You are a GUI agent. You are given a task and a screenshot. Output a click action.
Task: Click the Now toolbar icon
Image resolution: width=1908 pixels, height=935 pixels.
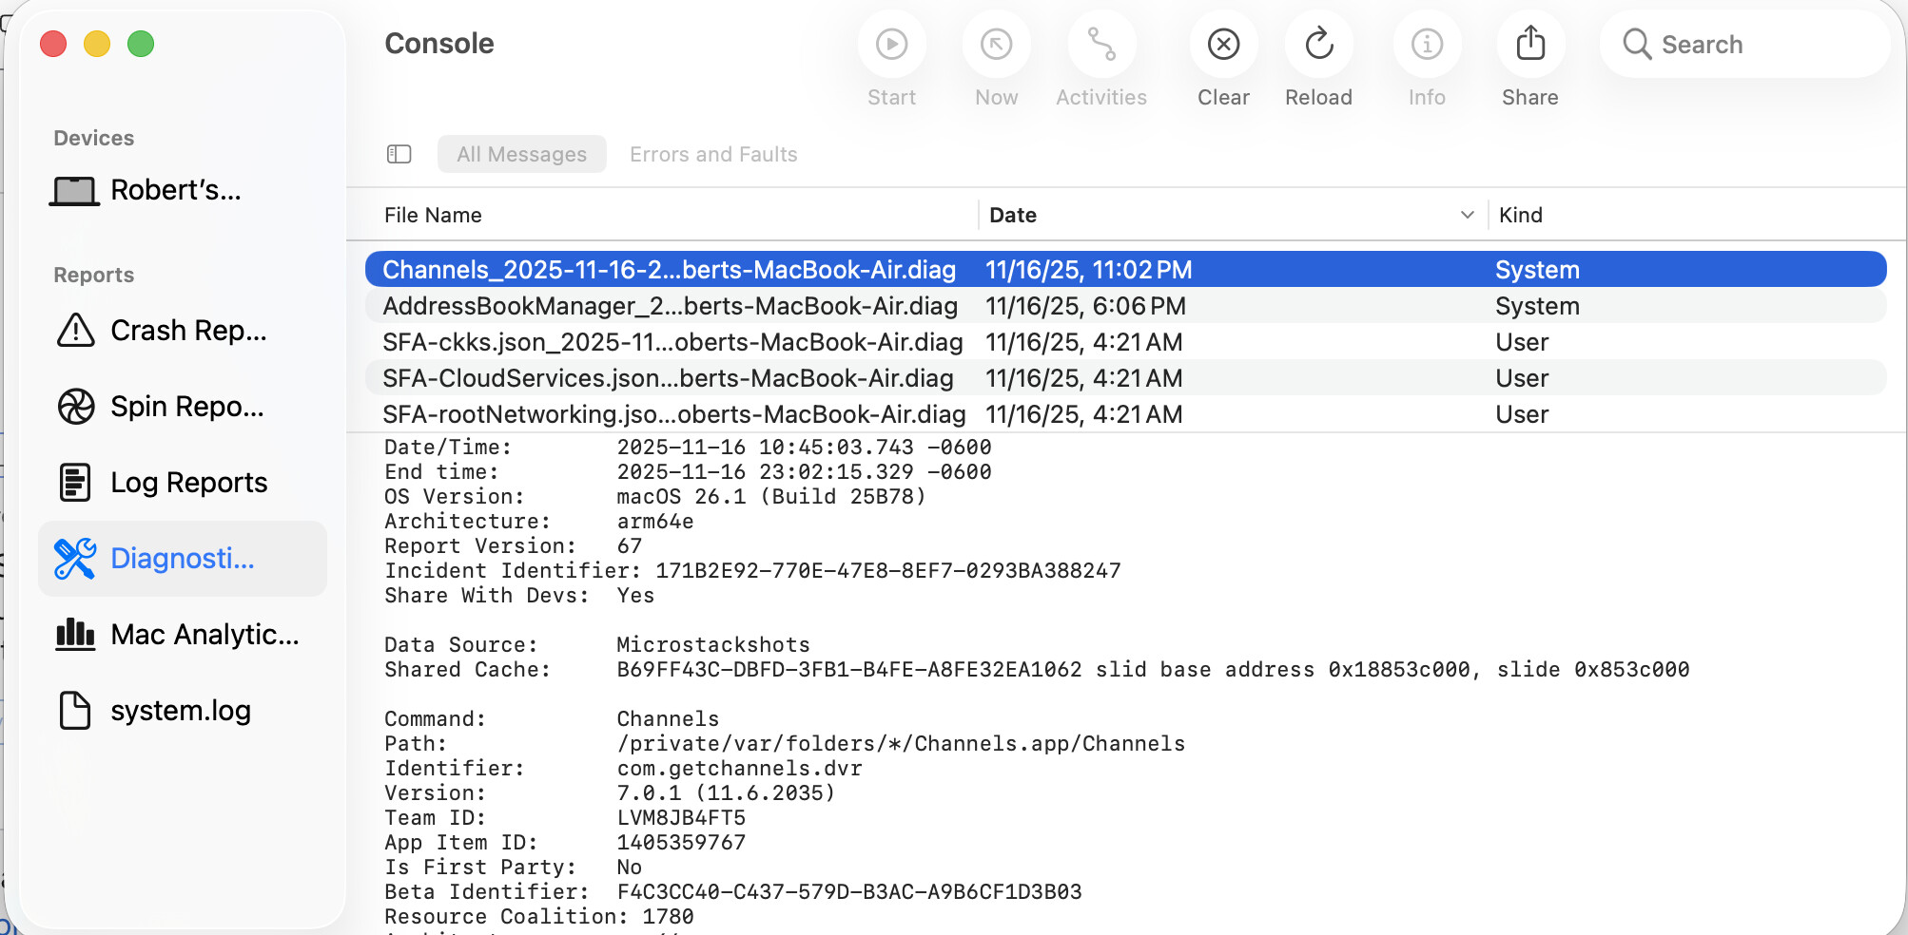[x=996, y=45]
